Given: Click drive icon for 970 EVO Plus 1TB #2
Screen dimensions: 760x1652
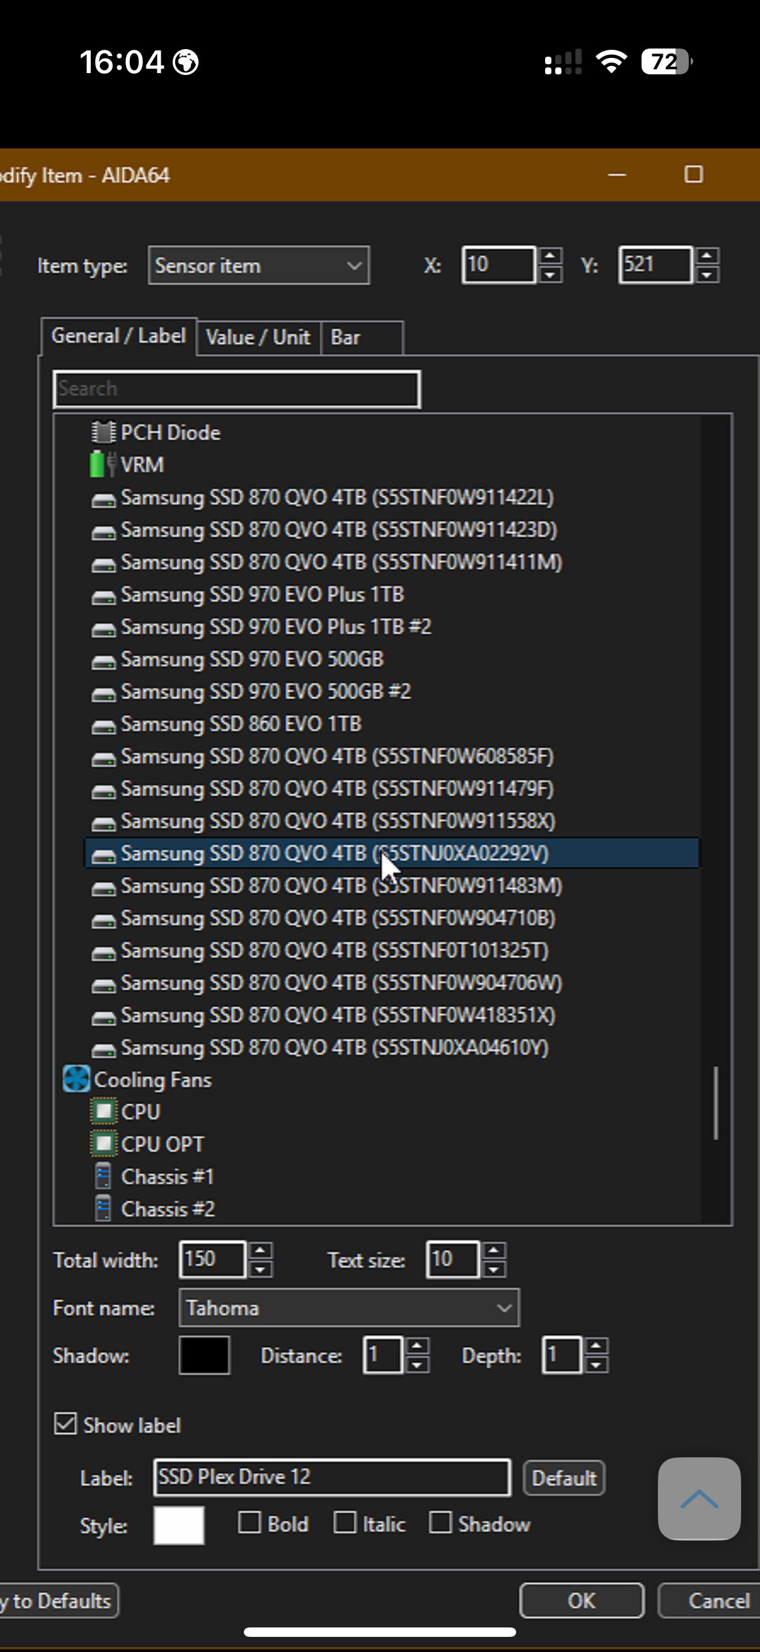Looking at the screenshot, I should coord(103,629).
